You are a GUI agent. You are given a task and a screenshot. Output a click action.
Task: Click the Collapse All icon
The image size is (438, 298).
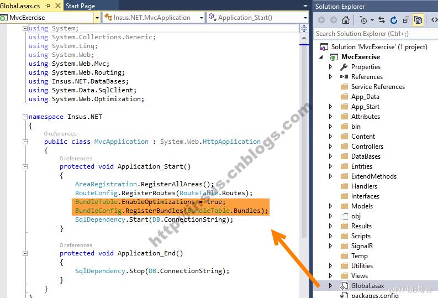406,20
